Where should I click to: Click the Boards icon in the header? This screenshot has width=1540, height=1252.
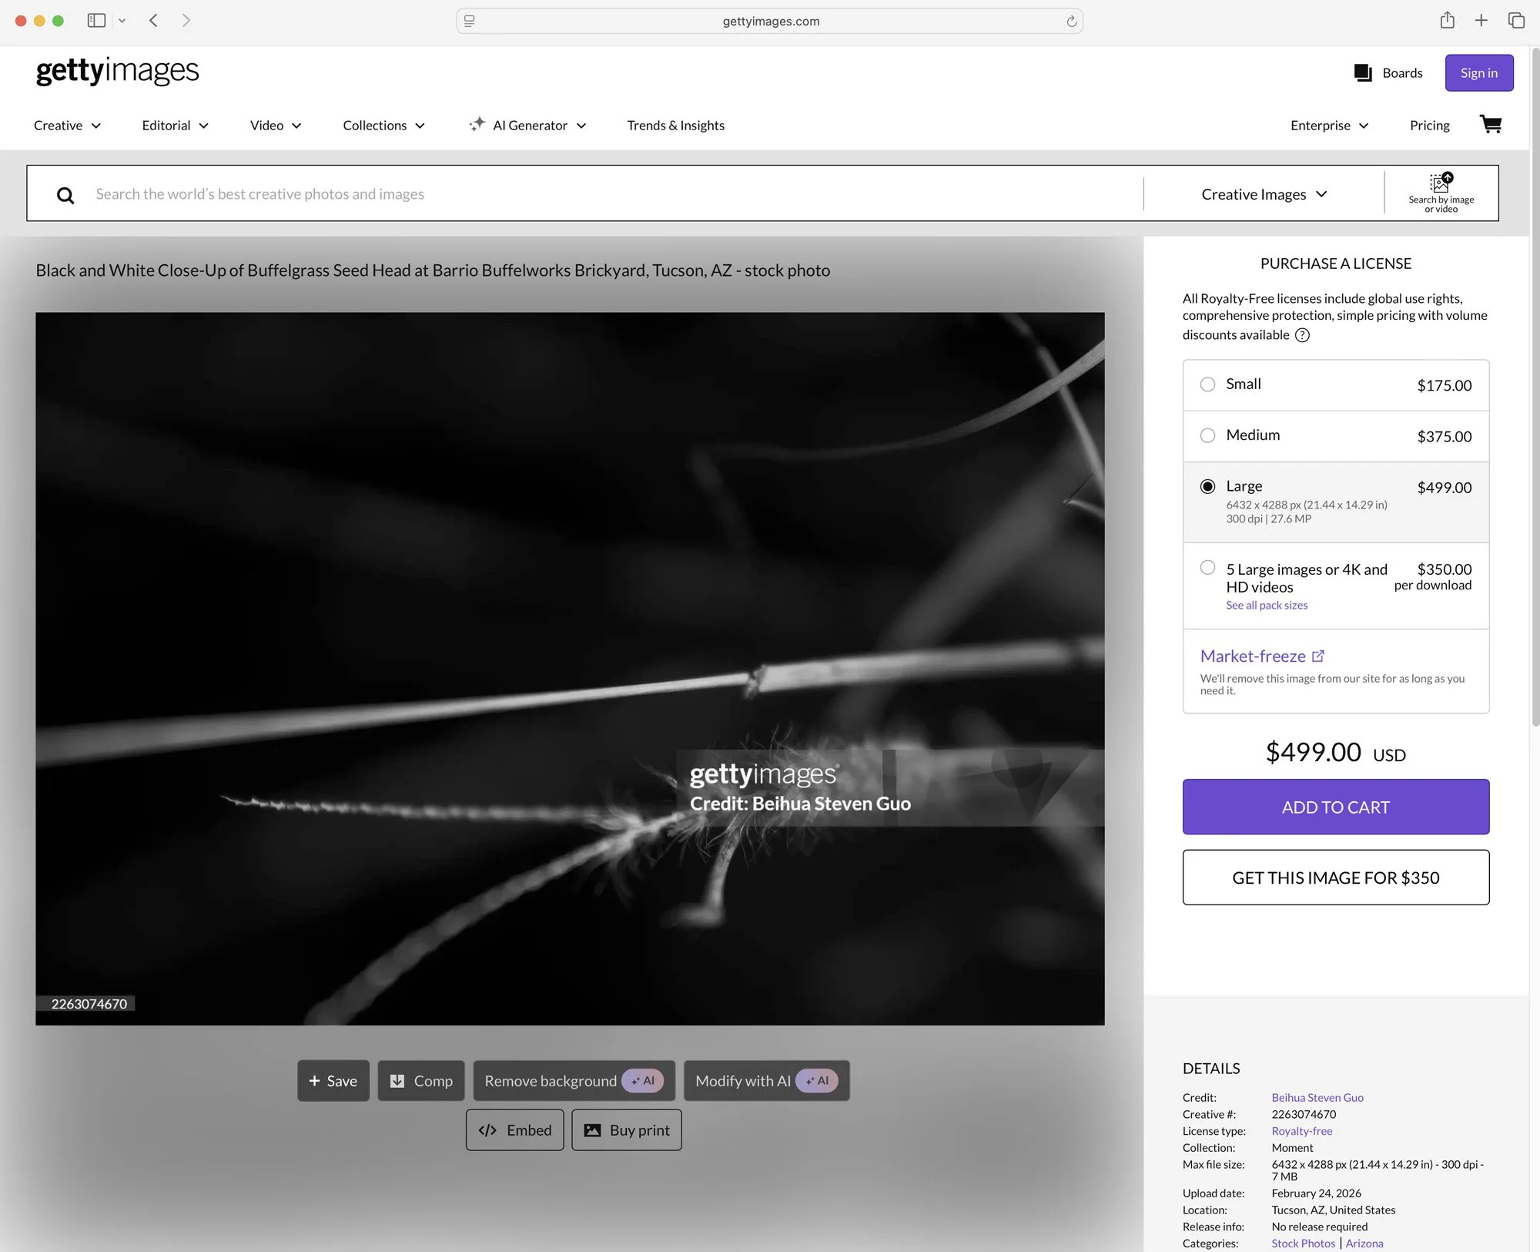[1362, 73]
